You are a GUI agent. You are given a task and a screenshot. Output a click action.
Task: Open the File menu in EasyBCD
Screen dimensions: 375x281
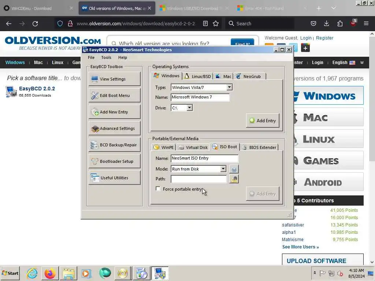[91, 57]
